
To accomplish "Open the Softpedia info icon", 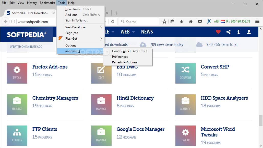I will coord(238,32).
